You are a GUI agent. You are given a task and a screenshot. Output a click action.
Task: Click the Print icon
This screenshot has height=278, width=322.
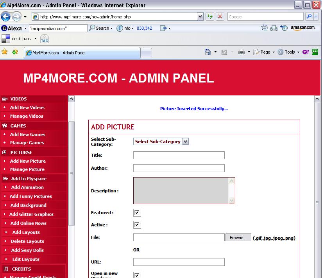click(x=241, y=52)
